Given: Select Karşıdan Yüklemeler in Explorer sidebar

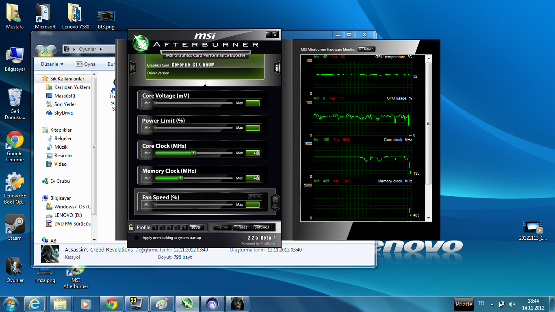Looking at the screenshot, I should coord(68,87).
